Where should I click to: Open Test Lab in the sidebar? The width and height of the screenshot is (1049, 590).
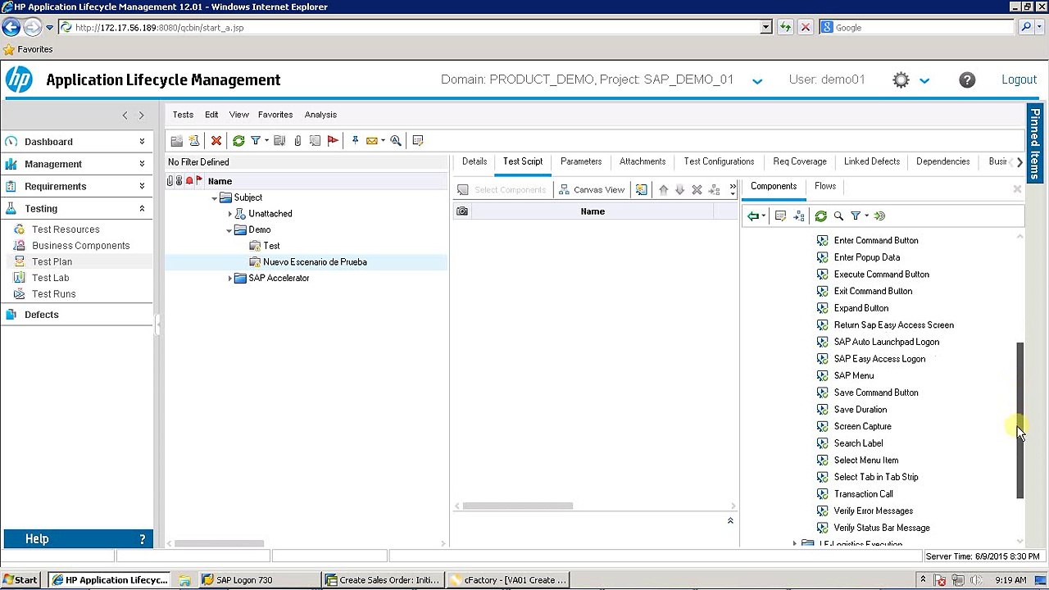click(50, 278)
